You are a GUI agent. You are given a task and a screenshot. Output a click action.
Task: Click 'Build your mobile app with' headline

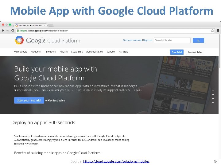(56, 69)
